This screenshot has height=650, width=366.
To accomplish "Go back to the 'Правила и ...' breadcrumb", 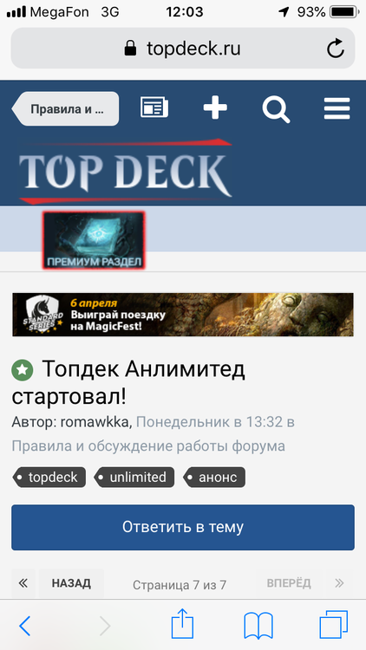I will [x=65, y=109].
